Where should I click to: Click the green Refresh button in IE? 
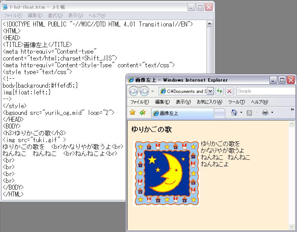click(220, 91)
